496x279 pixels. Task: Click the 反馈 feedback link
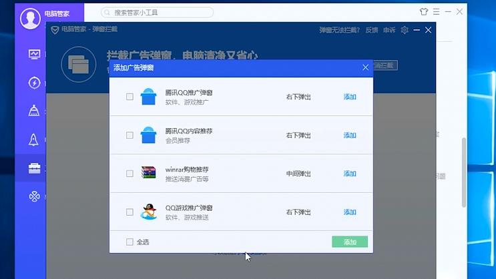pos(372,30)
